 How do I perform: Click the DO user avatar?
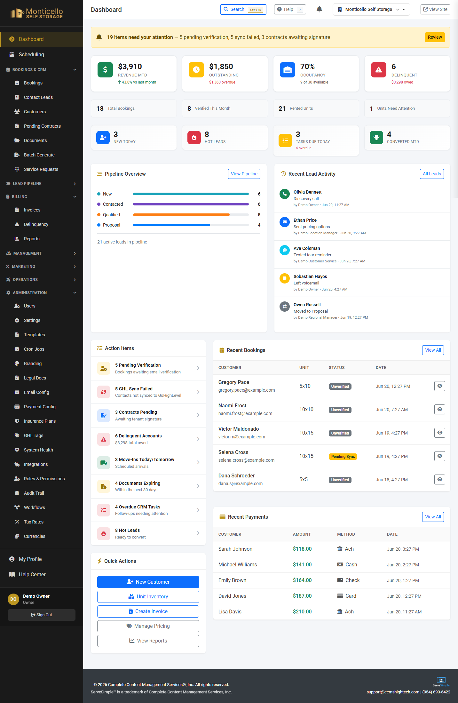pos(13,599)
